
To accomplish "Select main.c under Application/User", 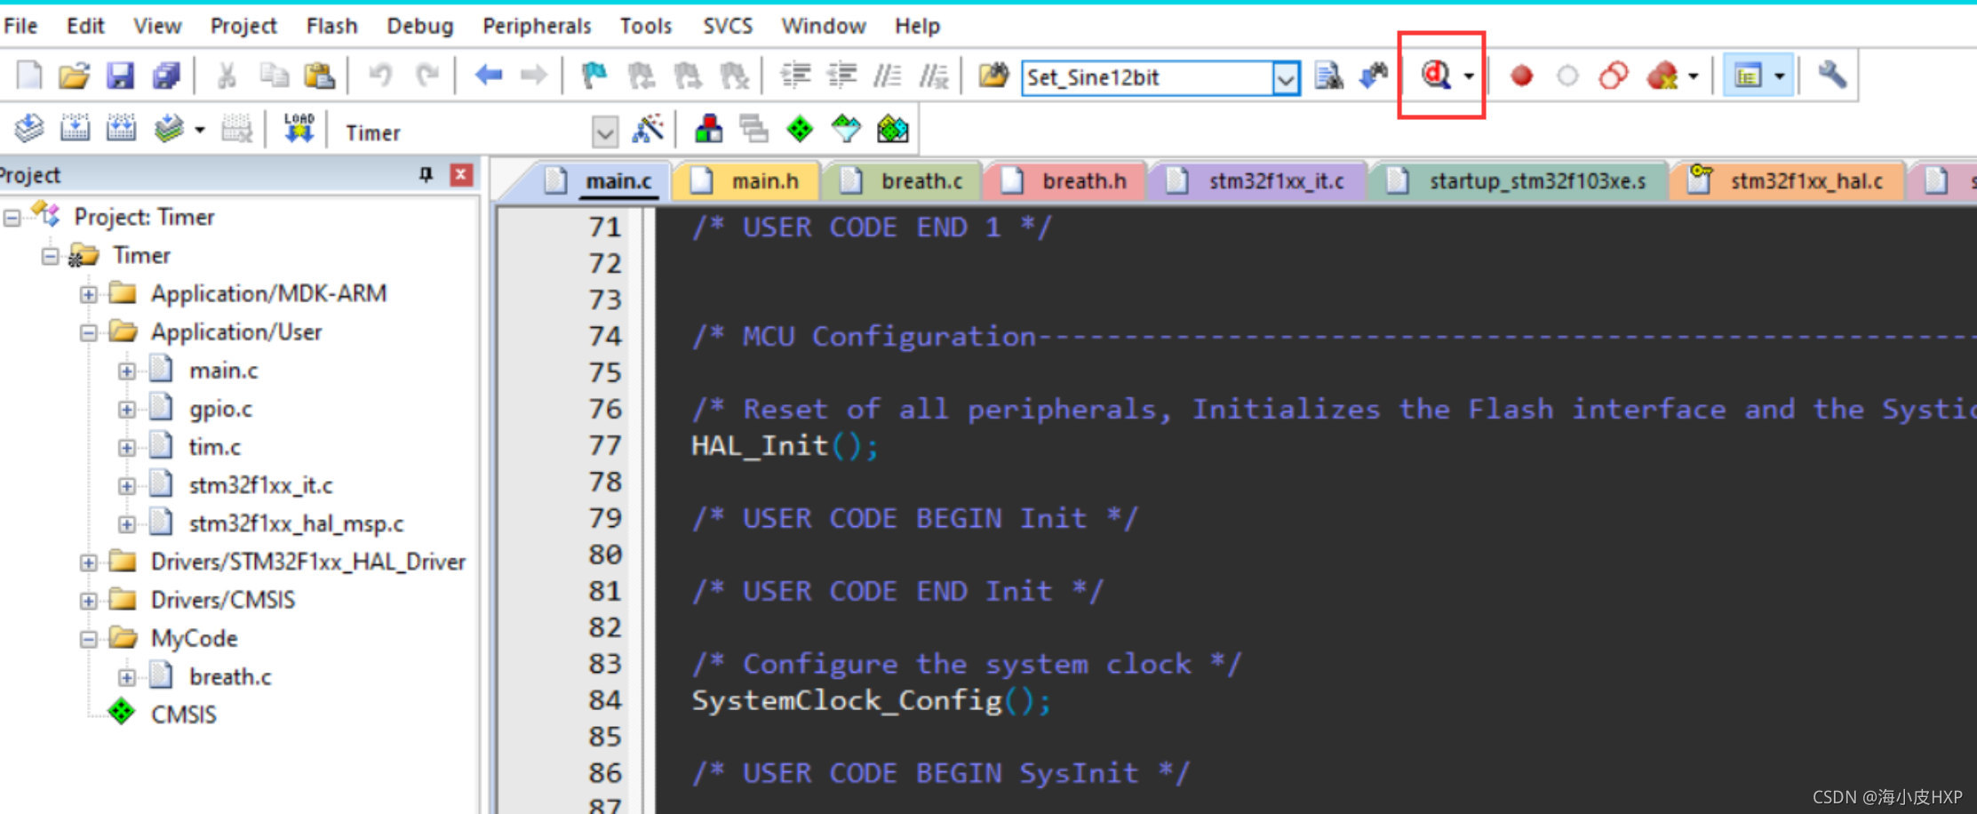I will [223, 370].
